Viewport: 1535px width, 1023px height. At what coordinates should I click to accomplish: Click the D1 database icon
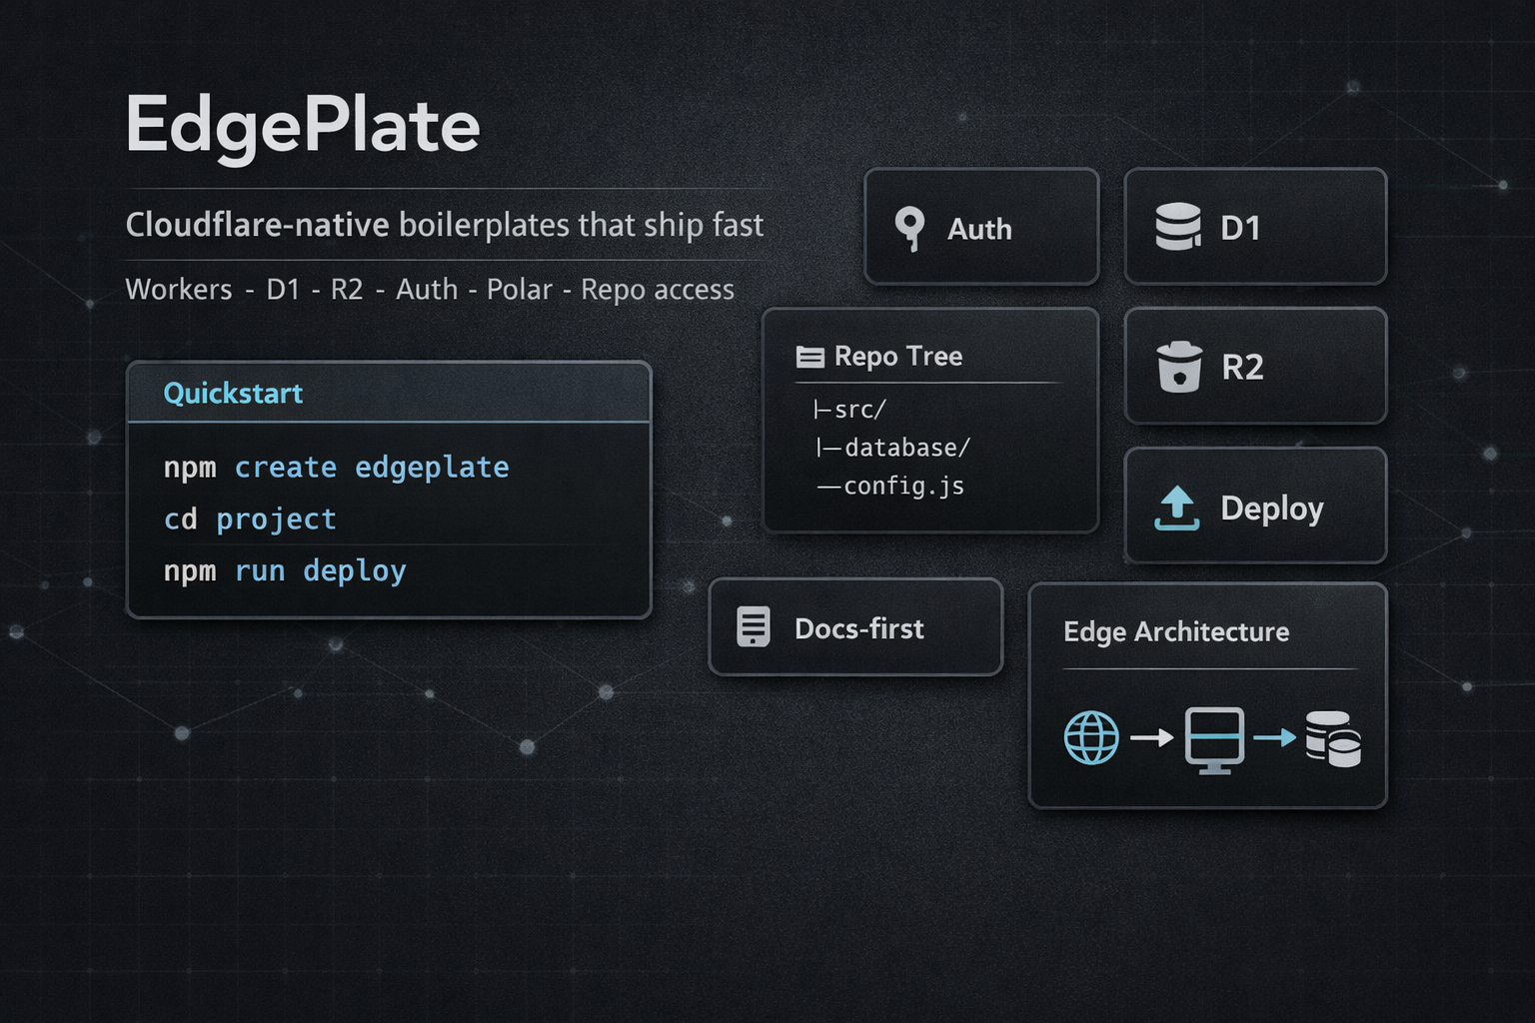point(1177,227)
